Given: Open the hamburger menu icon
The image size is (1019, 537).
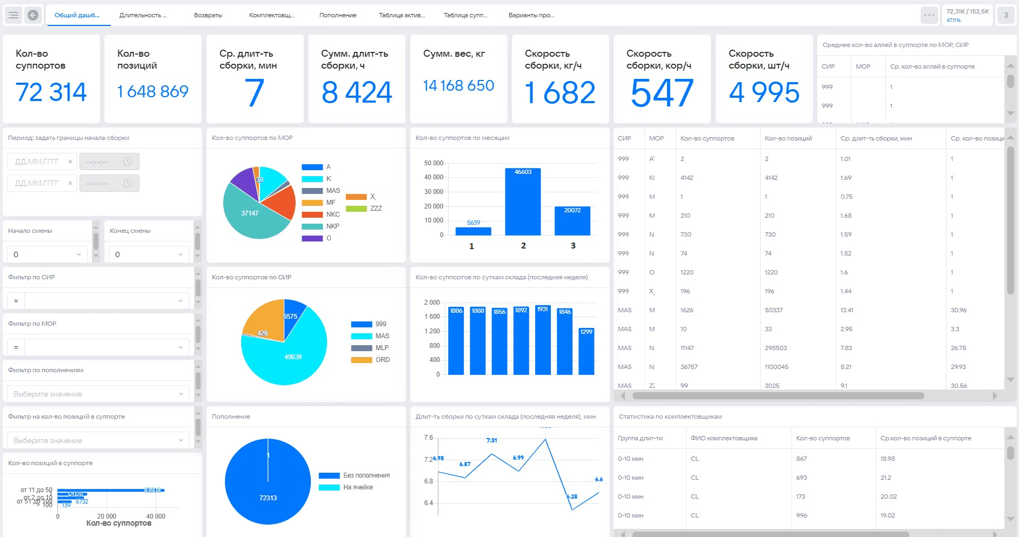Looking at the screenshot, I should (x=14, y=15).
